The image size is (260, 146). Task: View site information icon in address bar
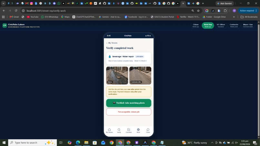pyautogui.click(x=23, y=11)
